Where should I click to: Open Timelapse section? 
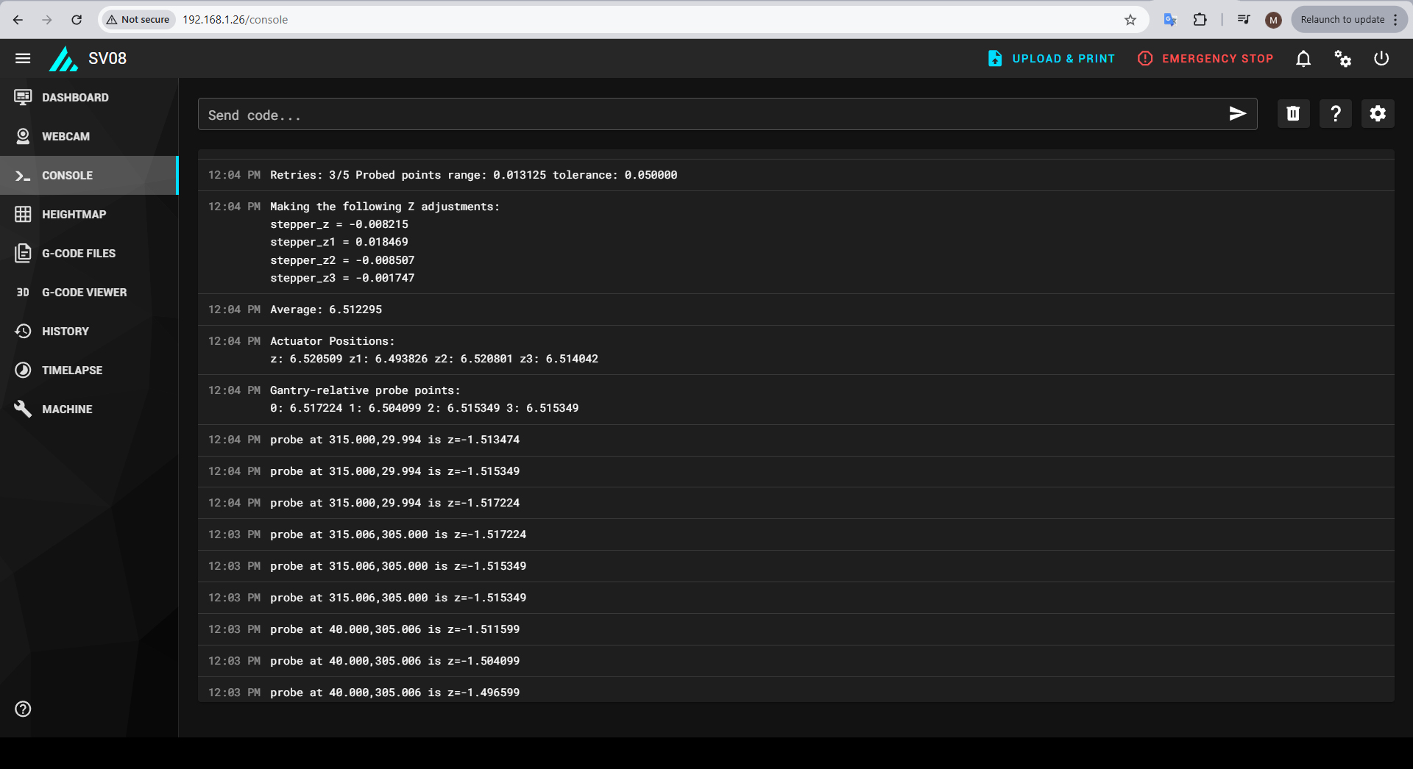pos(71,371)
